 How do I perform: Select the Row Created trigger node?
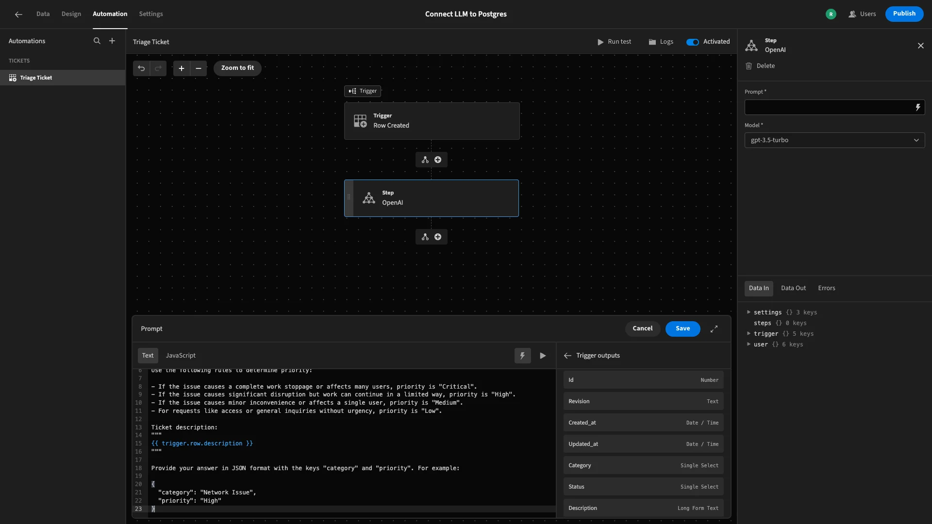click(x=432, y=121)
